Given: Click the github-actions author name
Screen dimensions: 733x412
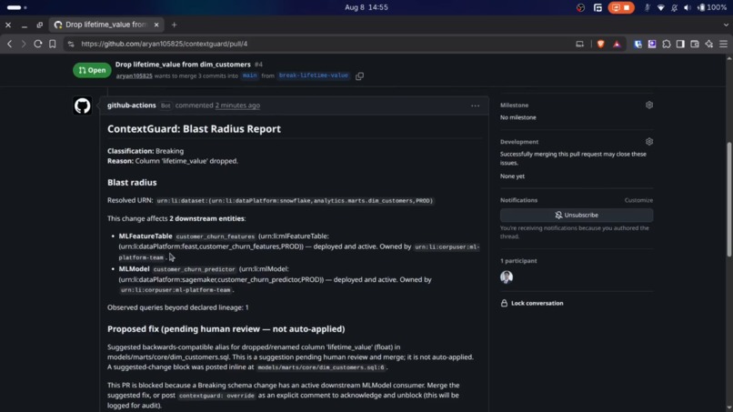Looking at the screenshot, I should tap(131, 106).
